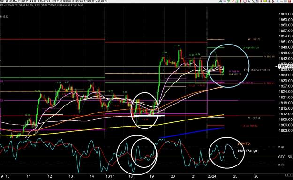The width and height of the screenshot is (293, 180).
Task: Click date label 11 on time axis
Action: (x=29, y=176)
